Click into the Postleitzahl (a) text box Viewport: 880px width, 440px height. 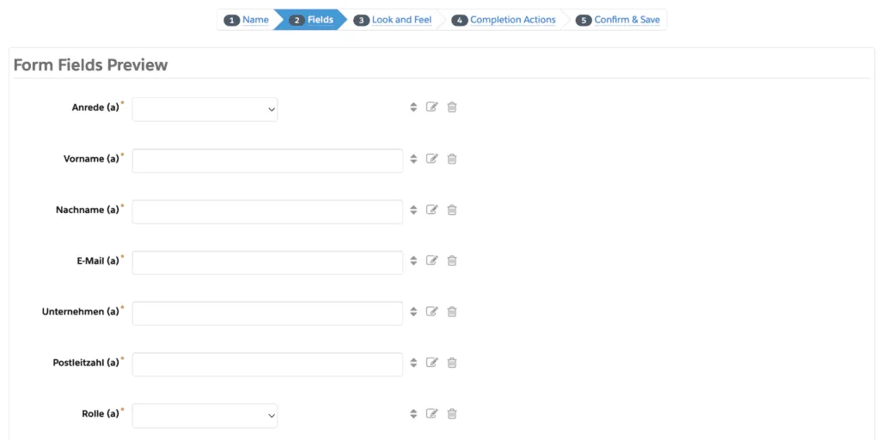point(268,364)
